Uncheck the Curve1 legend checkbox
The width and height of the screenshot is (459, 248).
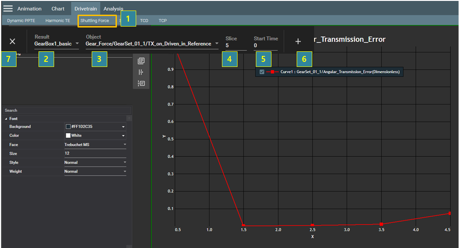(261, 72)
